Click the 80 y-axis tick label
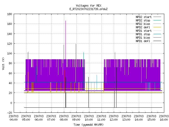This screenshot has width=169, height=127. pos(10,63)
